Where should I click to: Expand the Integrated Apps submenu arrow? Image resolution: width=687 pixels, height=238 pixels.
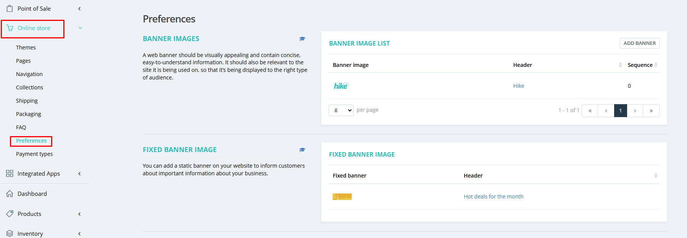pyautogui.click(x=79, y=174)
